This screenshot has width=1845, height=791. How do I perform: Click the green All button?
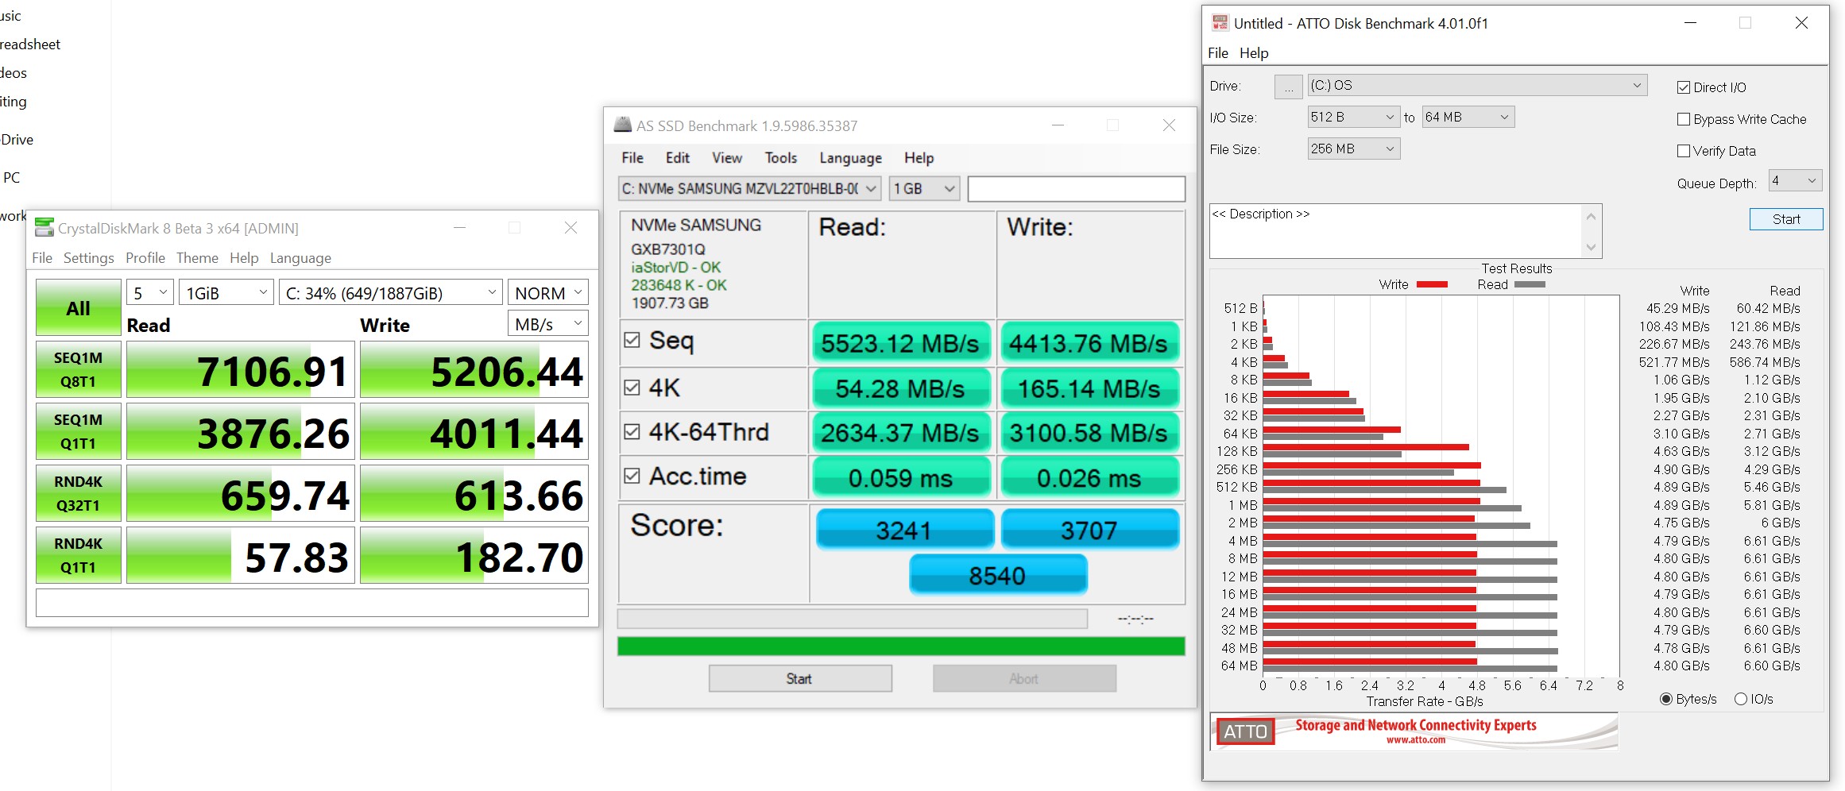point(78,308)
